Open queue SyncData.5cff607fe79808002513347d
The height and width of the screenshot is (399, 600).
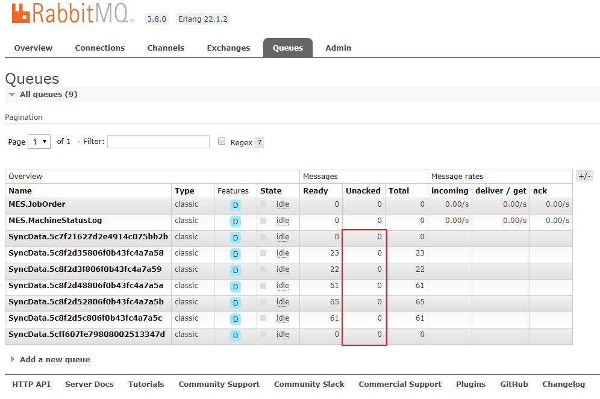pos(87,335)
